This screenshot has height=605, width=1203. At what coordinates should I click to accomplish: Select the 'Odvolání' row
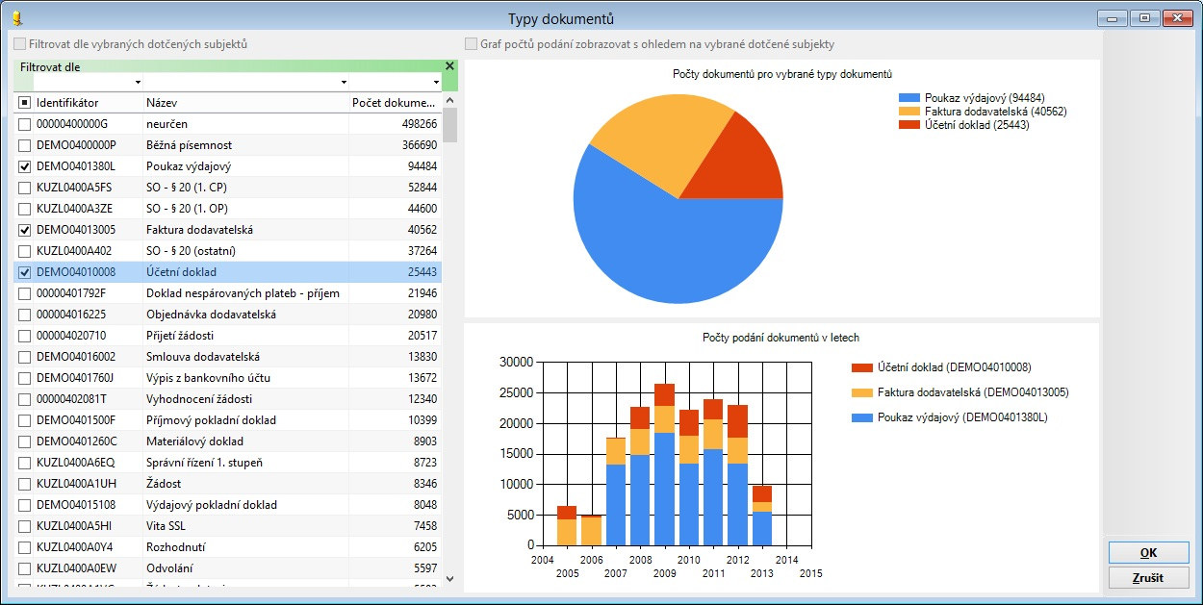point(228,568)
